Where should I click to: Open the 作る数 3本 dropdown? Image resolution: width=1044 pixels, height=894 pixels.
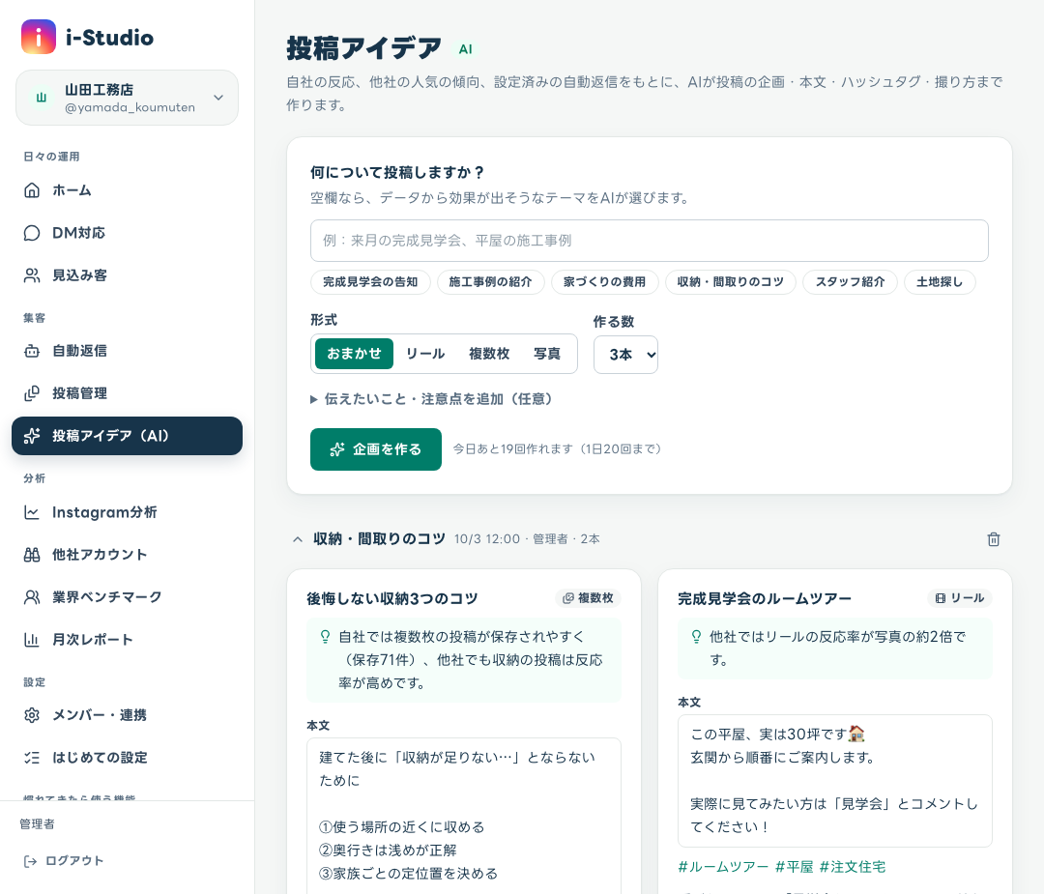[625, 355]
